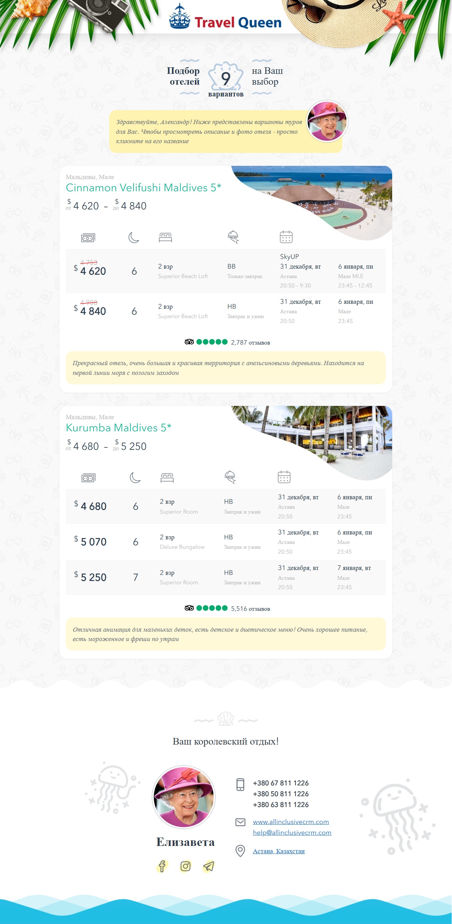452x924 pixels.
Task: Follow the www.allinclusivecrm.com link
Action: [x=291, y=822]
